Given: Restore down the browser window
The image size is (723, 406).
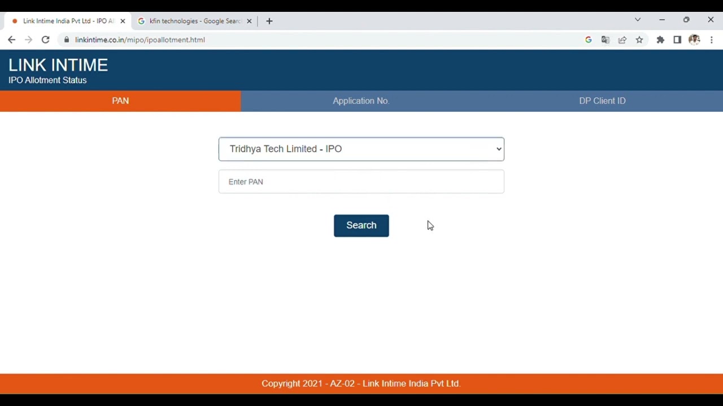Looking at the screenshot, I should tap(686, 20).
